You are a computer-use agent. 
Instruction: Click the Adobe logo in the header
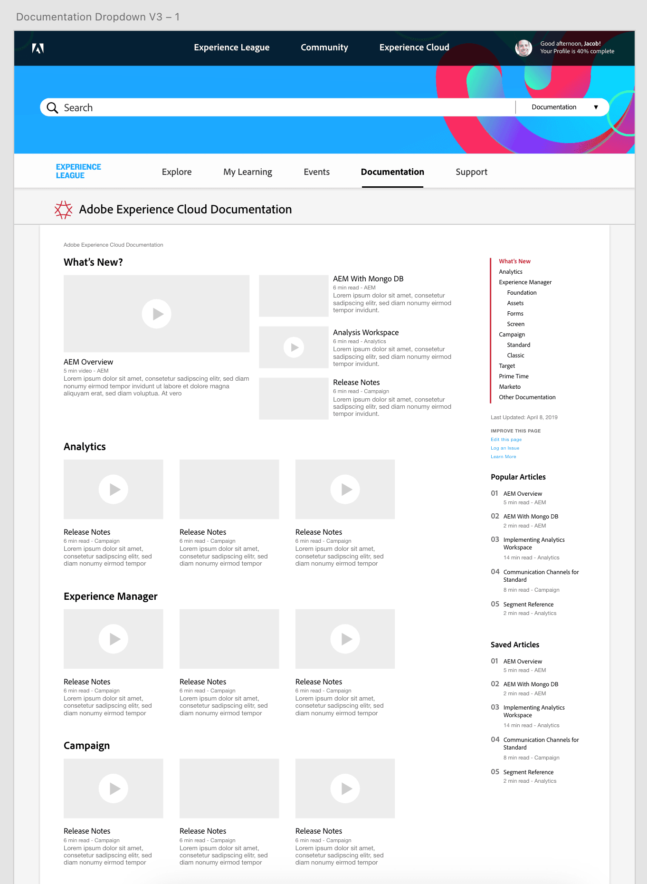tap(38, 48)
